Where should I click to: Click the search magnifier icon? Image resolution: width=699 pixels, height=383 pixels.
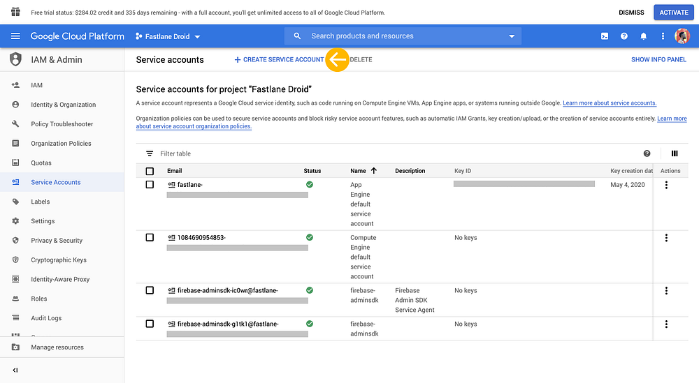click(297, 36)
